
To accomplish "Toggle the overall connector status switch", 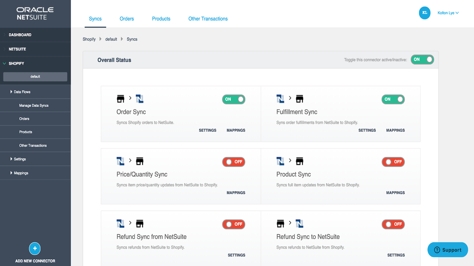I will [422, 60].
